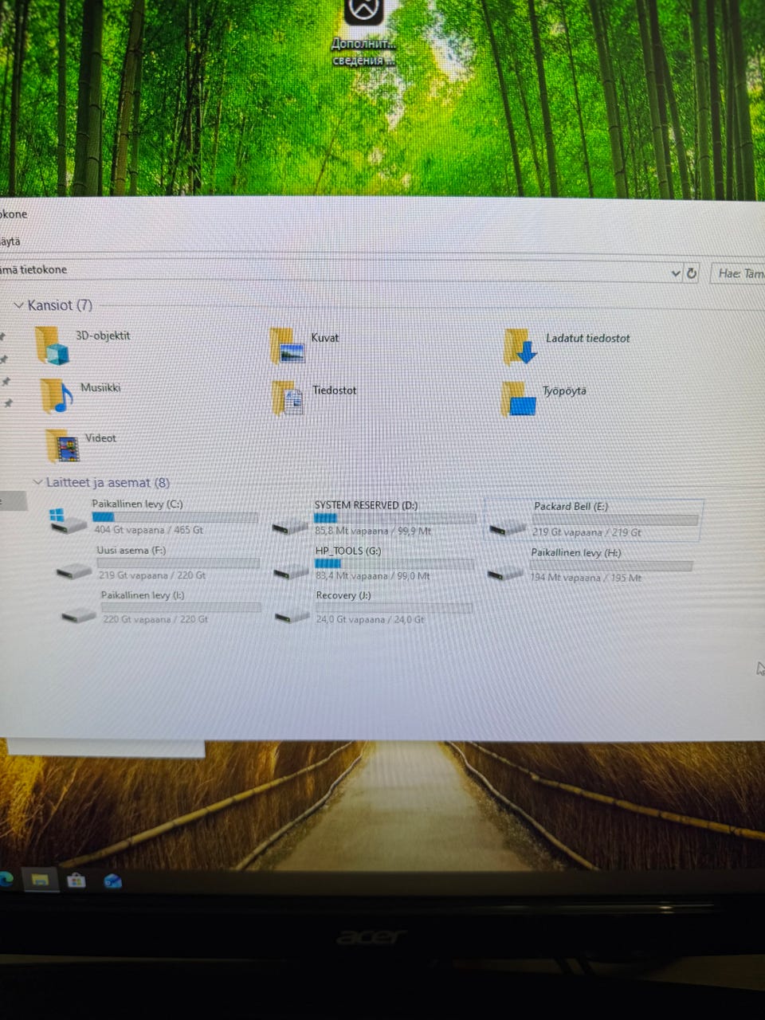
Task: Select the Tiedostot documents folder
Action: tap(288, 398)
